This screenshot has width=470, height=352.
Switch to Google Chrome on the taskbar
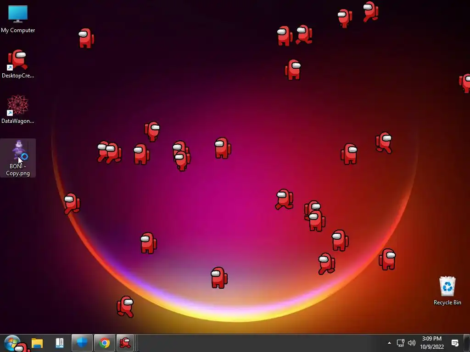(105, 343)
